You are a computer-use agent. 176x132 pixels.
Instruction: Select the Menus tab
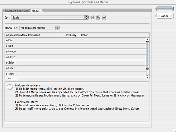tap(36, 11)
